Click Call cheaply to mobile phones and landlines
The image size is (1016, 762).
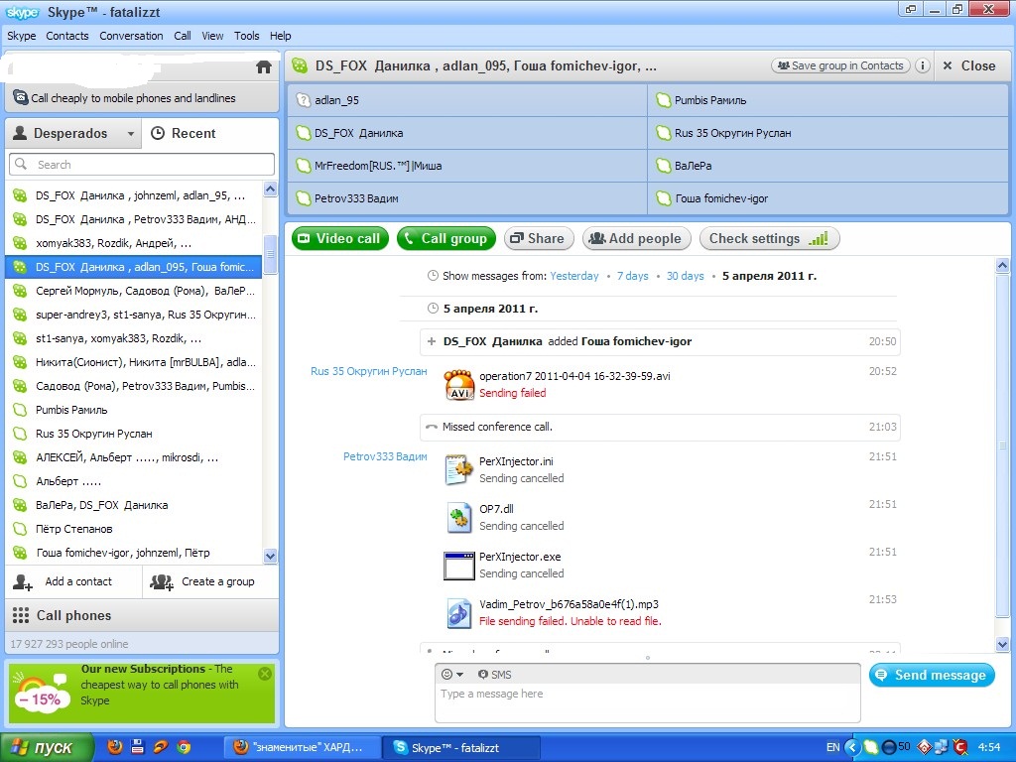(x=142, y=98)
